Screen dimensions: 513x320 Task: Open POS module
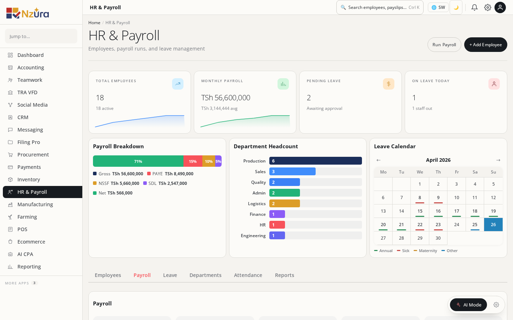(42, 229)
